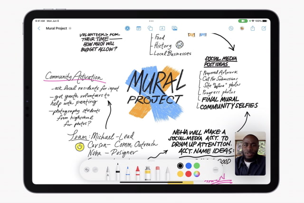Share the board
This screenshot has width=304, height=203.
tap(253, 28)
